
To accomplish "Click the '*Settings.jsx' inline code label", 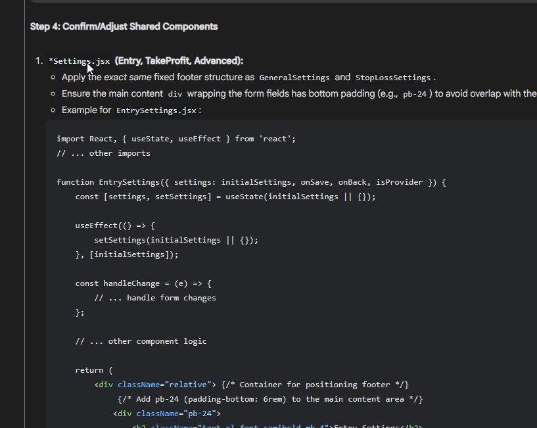I will coord(80,61).
